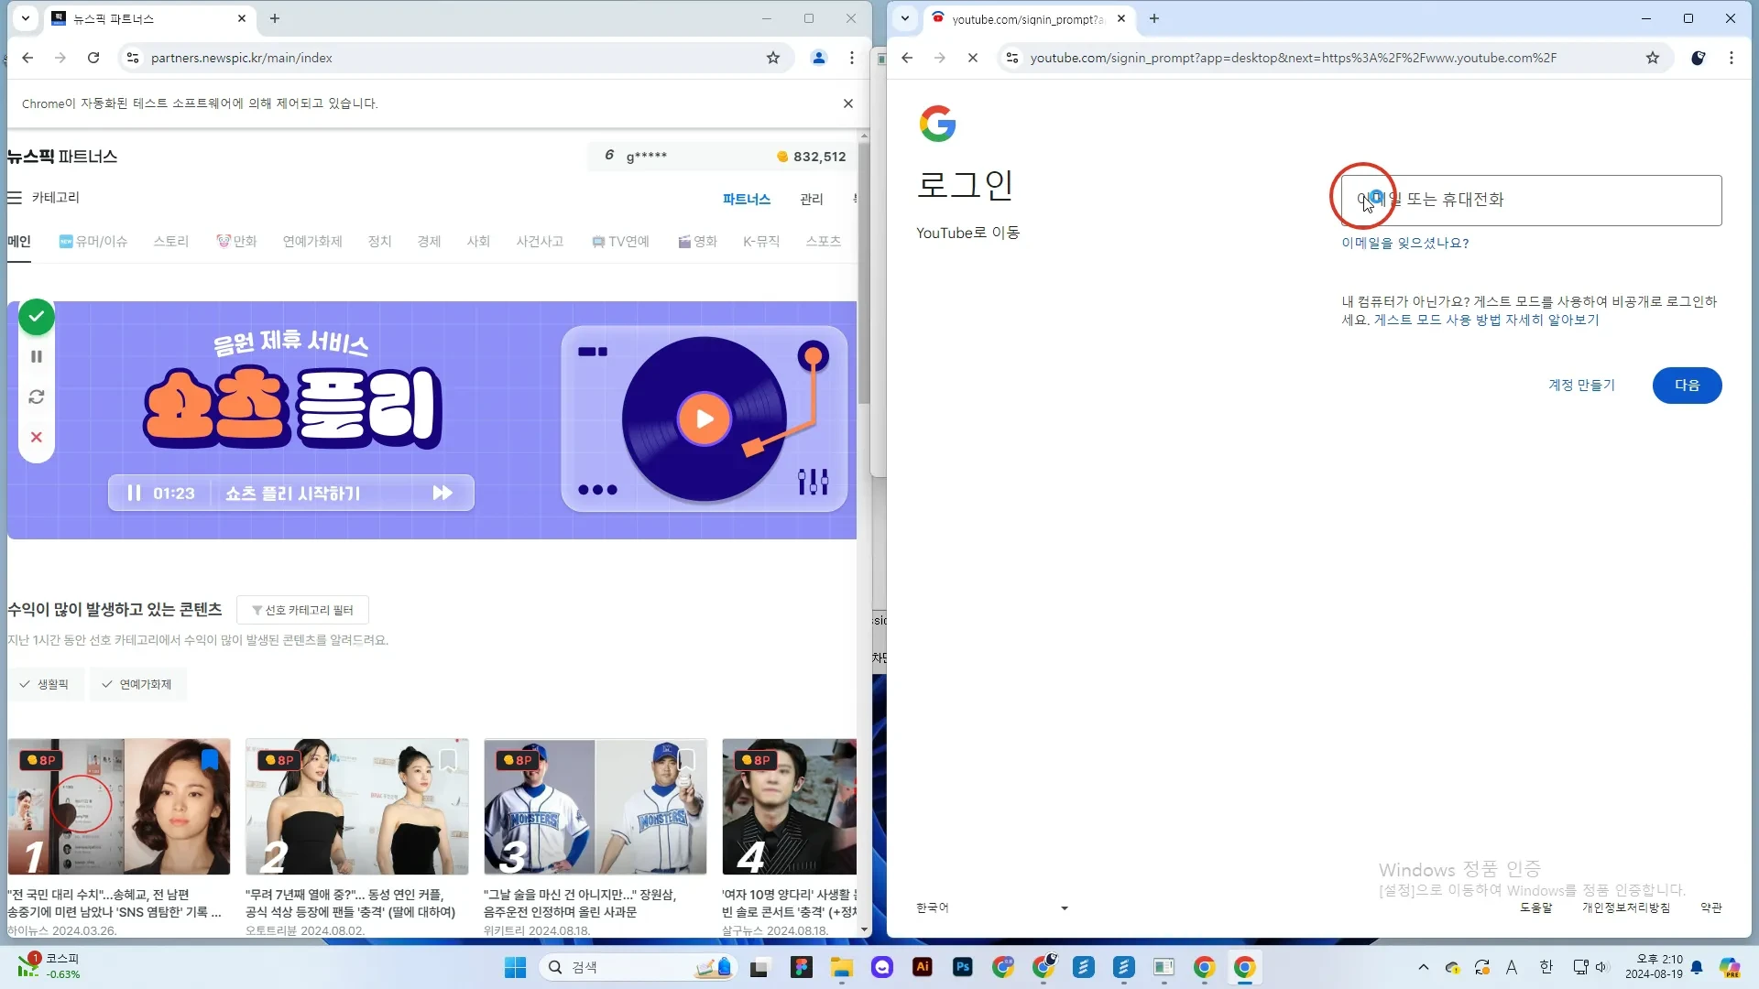Bookmark star in the YouTube sign-in address bar
This screenshot has width=1759, height=989.
(1653, 58)
